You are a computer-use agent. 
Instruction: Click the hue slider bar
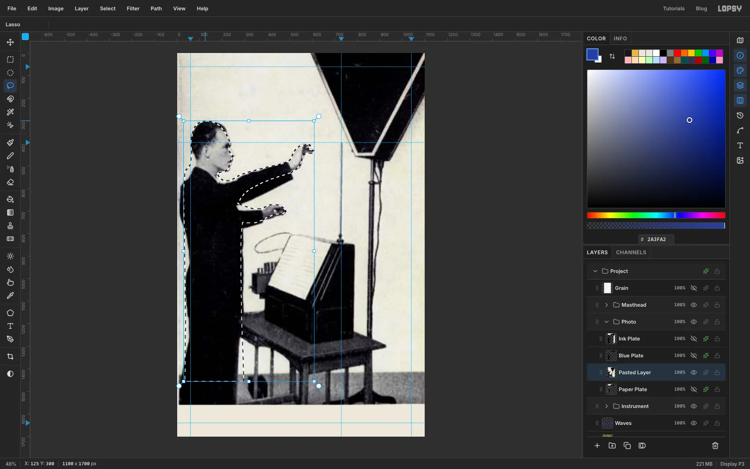[656, 215]
